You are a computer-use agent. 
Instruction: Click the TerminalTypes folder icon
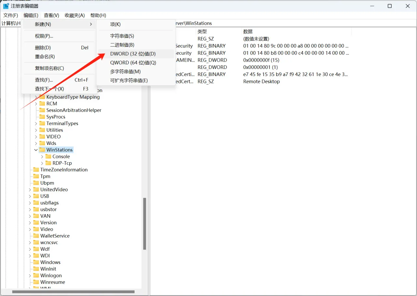(42, 123)
